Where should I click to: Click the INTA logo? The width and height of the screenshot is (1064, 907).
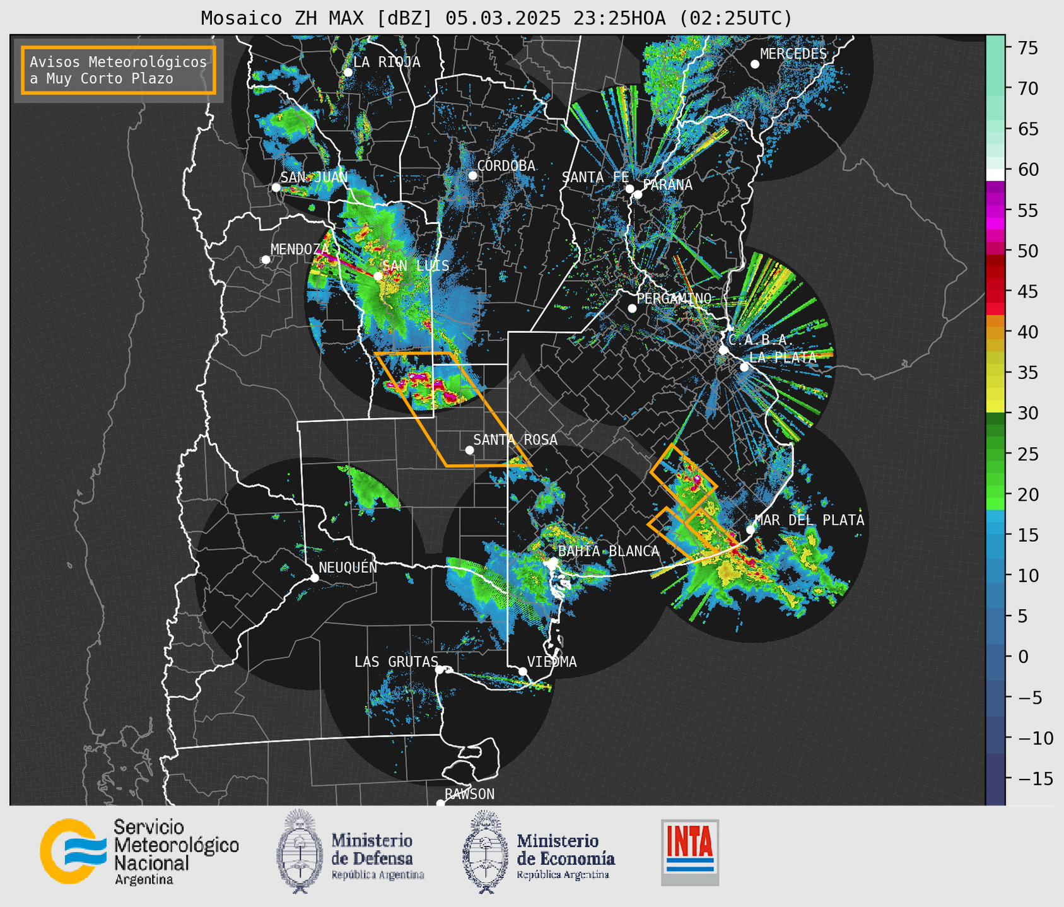coord(690,852)
